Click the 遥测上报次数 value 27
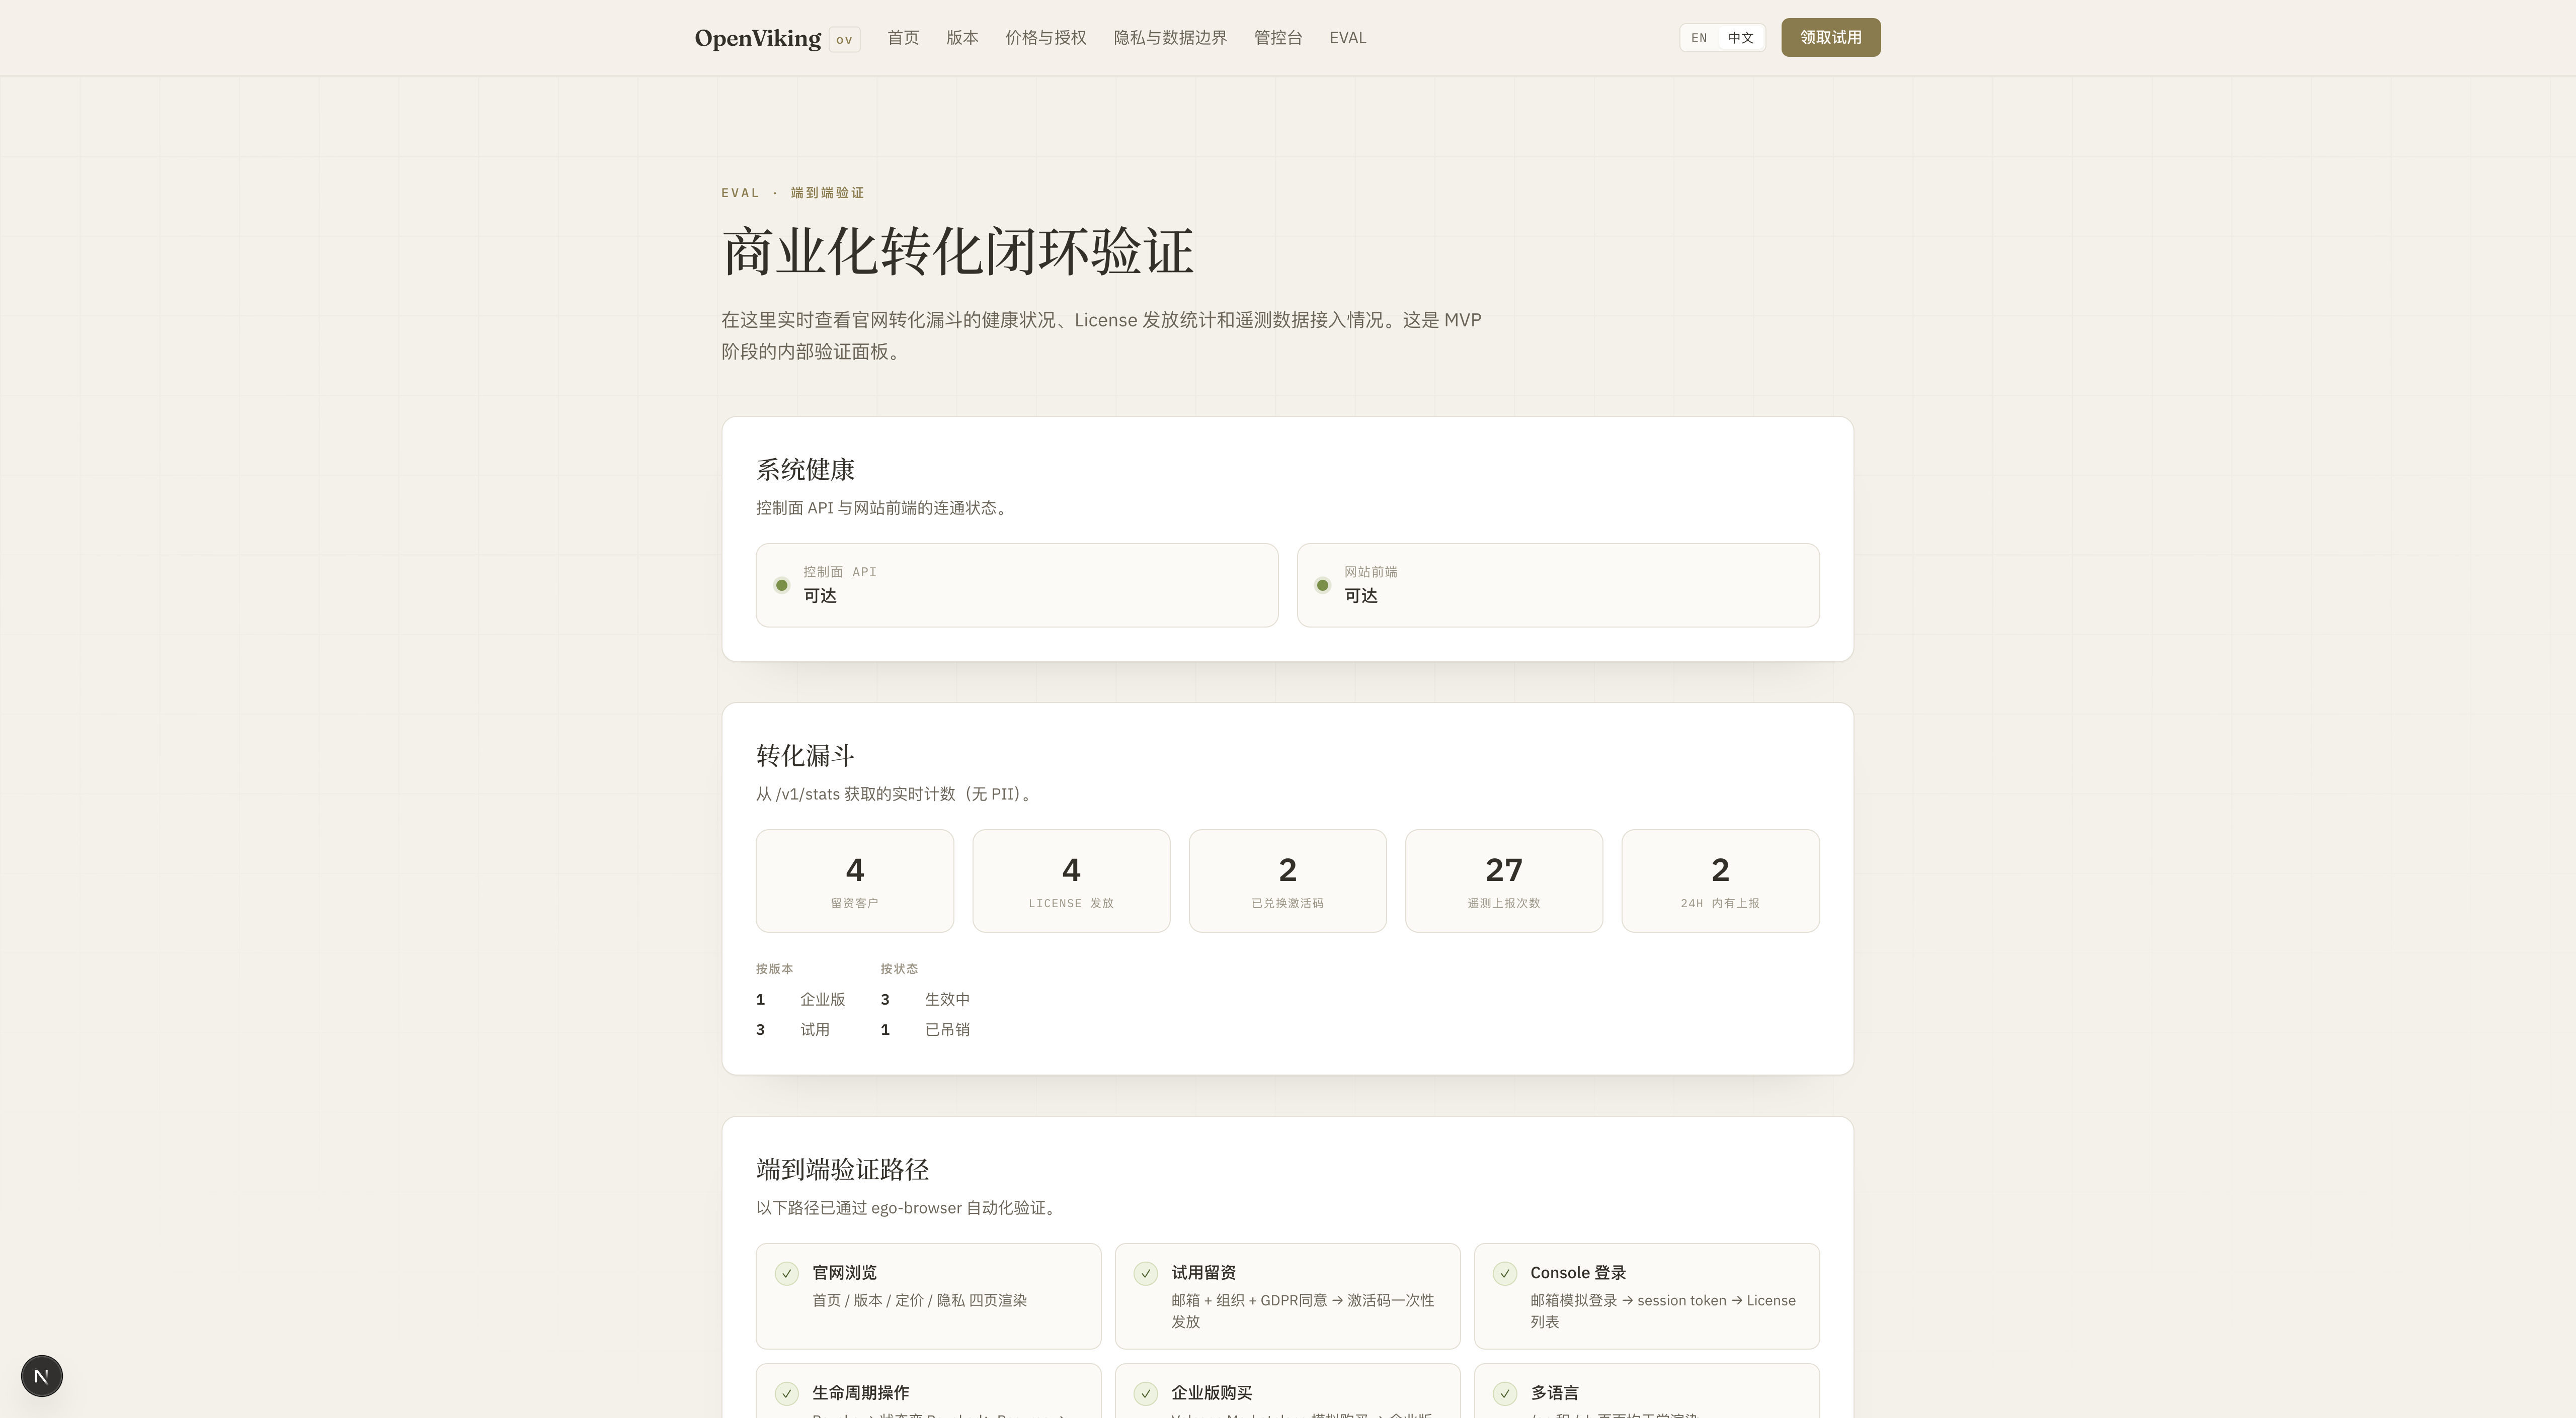2576x1418 pixels. pyautogui.click(x=1504, y=870)
